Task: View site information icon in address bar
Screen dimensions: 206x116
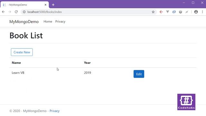Action: [x=24, y=12]
